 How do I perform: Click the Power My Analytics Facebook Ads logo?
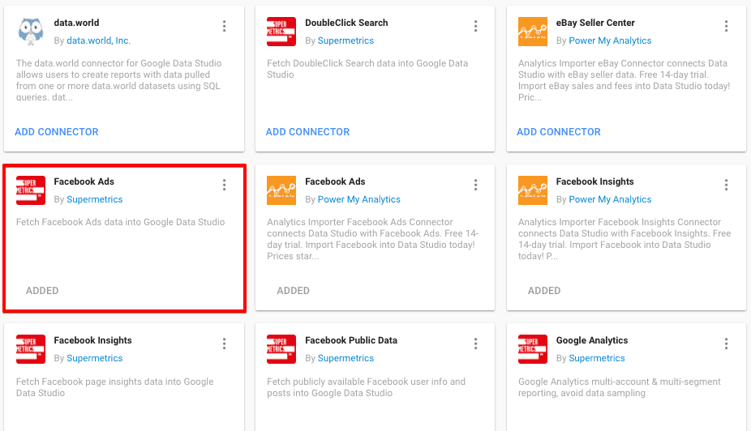click(x=281, y=190)
